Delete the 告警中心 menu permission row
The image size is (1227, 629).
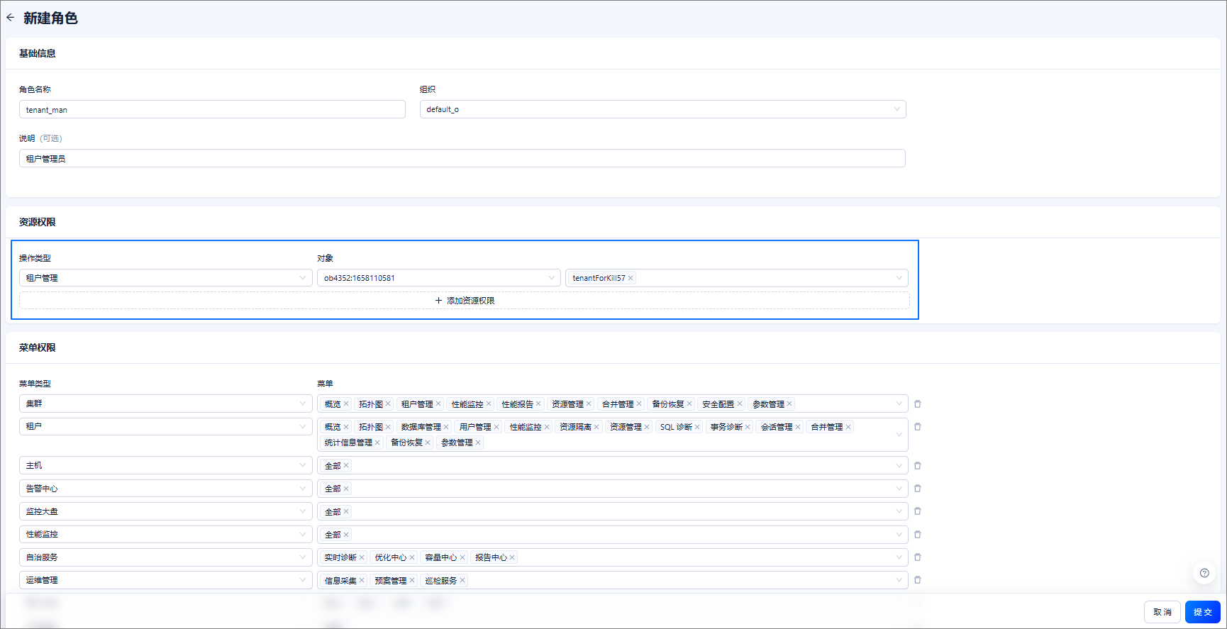tap(917, 488)
